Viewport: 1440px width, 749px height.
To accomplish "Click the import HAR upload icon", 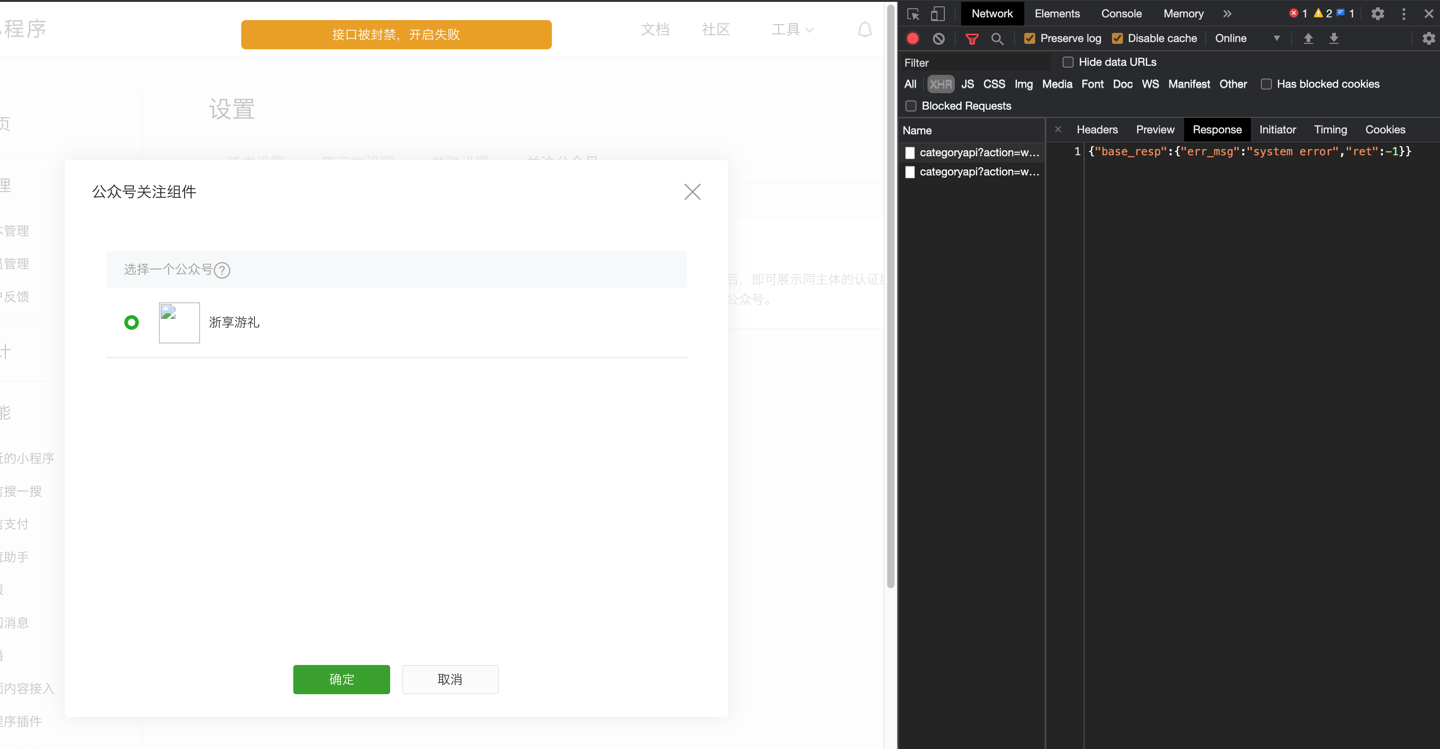I will point(1308,38).
